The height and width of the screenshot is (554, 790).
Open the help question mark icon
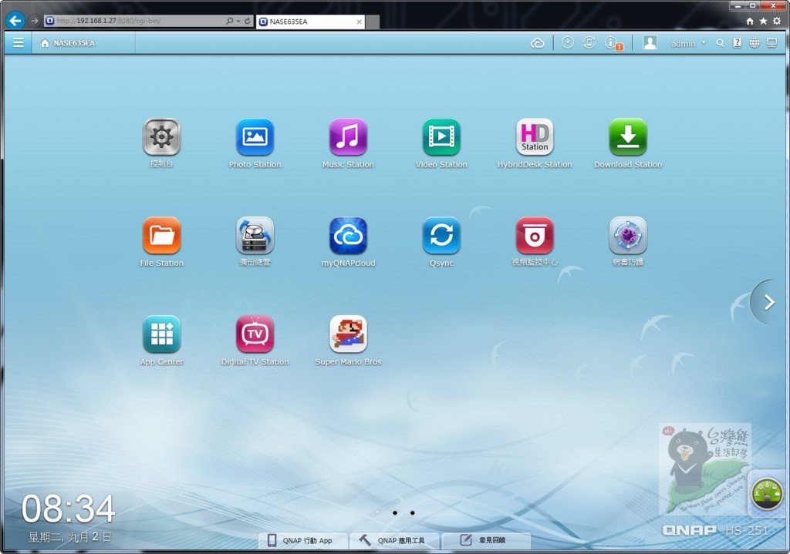pyautogui.click(x=737, y=43)
